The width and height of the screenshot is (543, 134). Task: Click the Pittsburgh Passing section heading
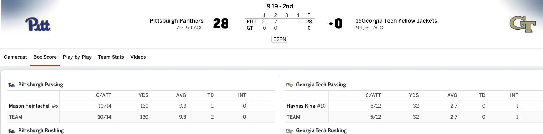click(41, 85)
